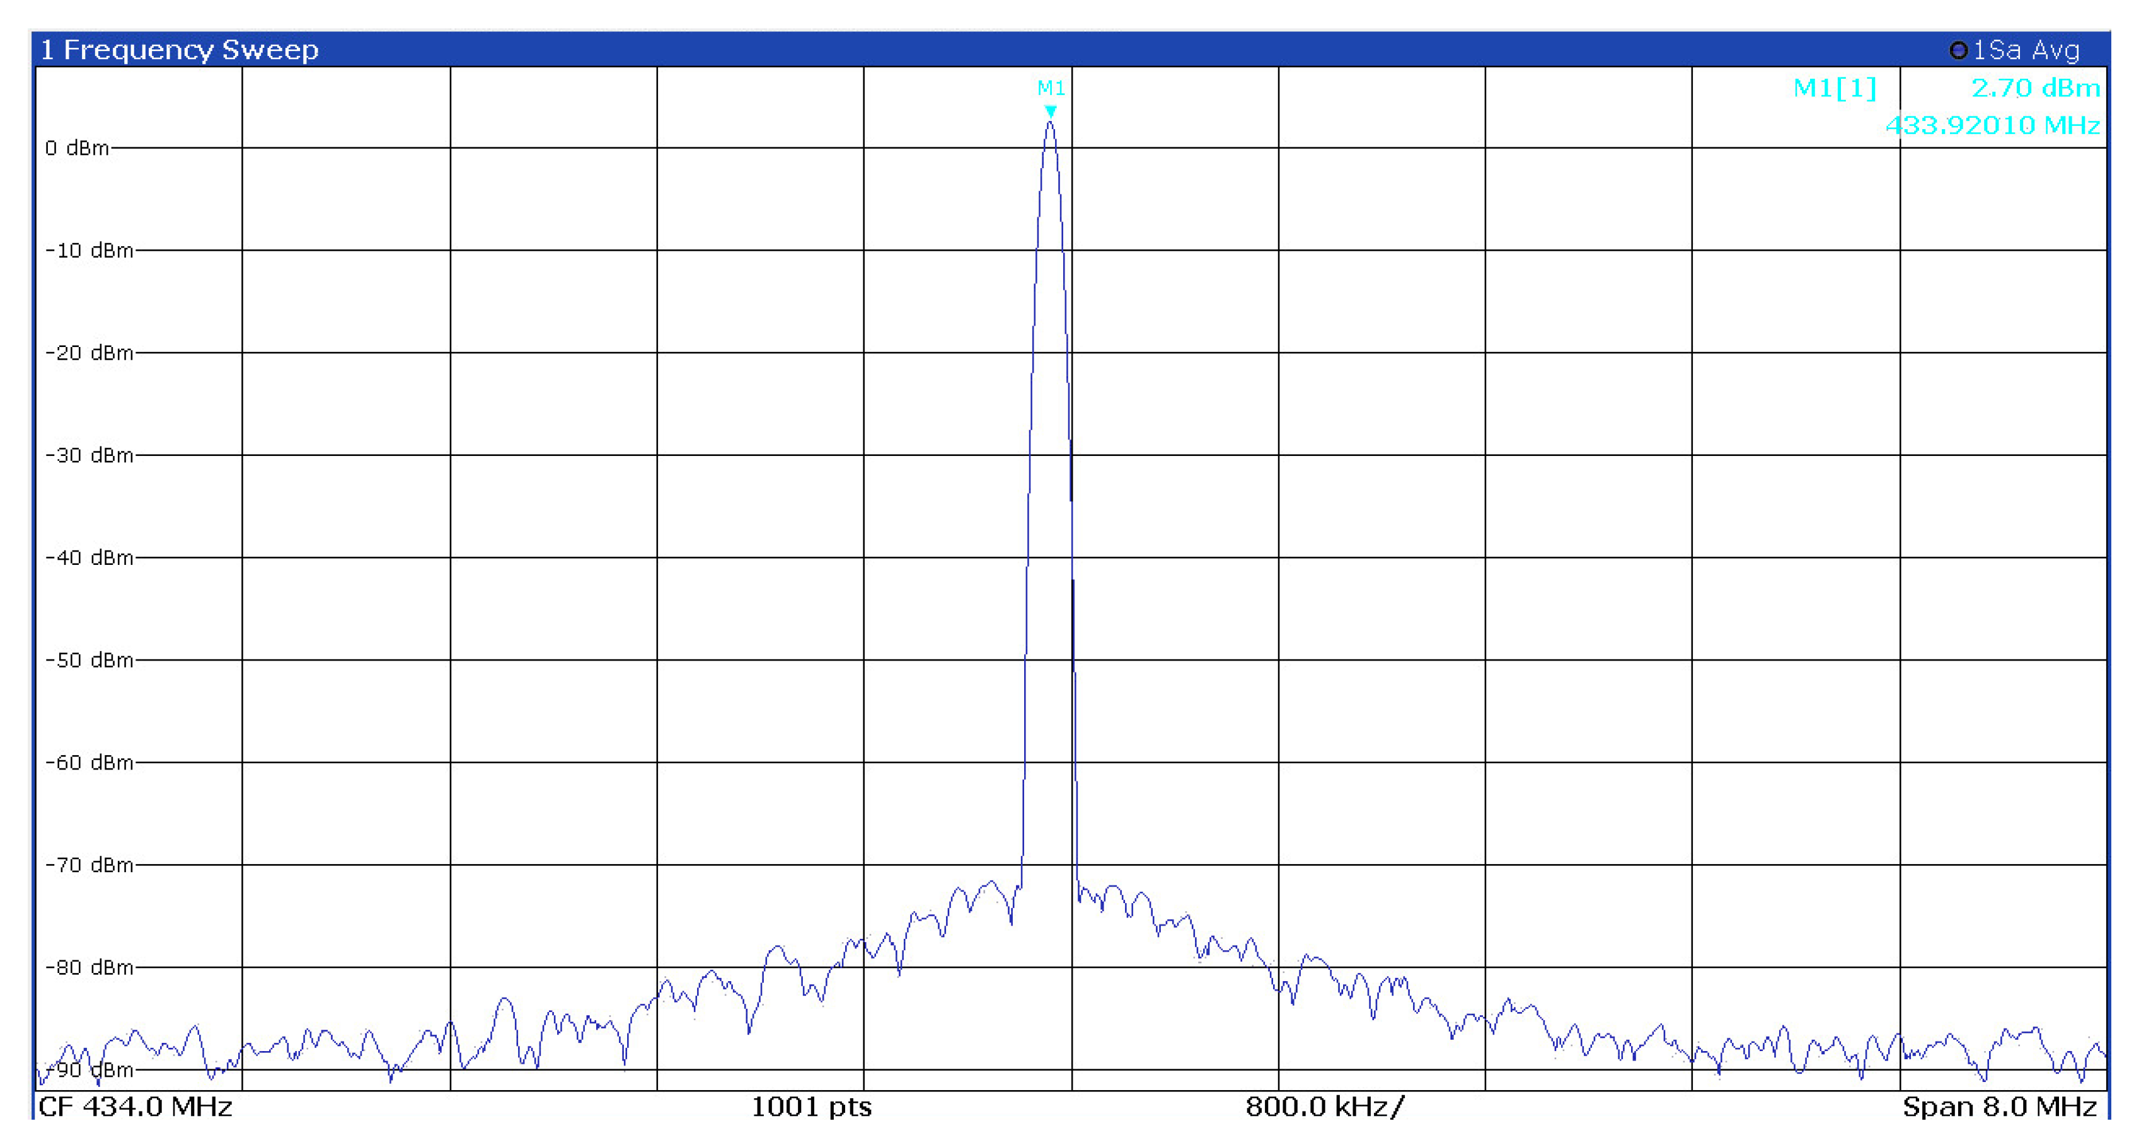Select the -50 dBm axis label

[89, 659]
